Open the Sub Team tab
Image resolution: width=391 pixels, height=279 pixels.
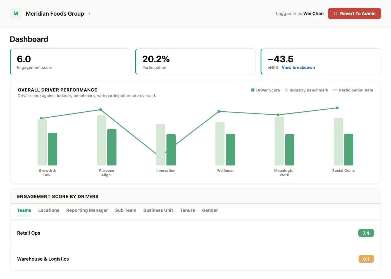[126, 210]
